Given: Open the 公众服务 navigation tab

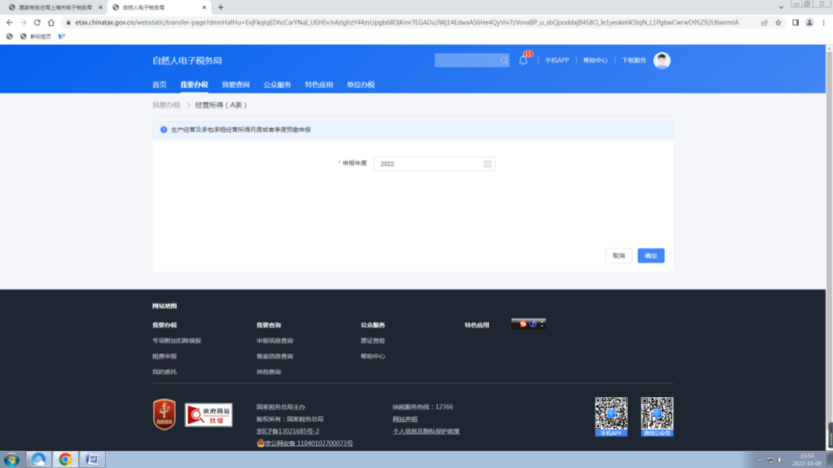Looking at the screenshot, I should tap(278, 85).
